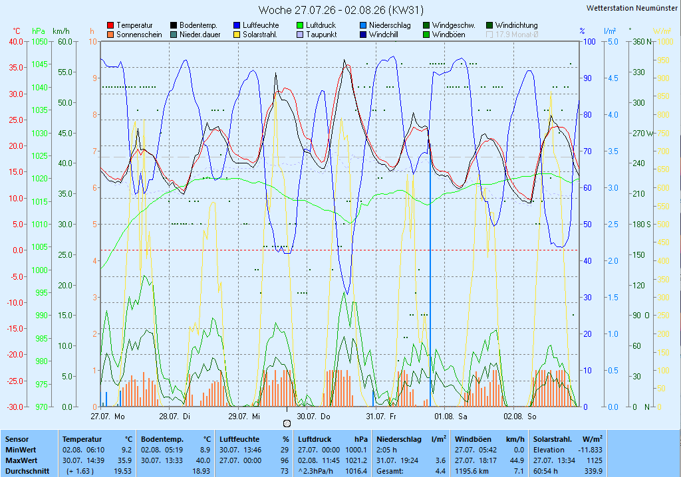Click the Temperatur legend label

(x=134, y=26)
